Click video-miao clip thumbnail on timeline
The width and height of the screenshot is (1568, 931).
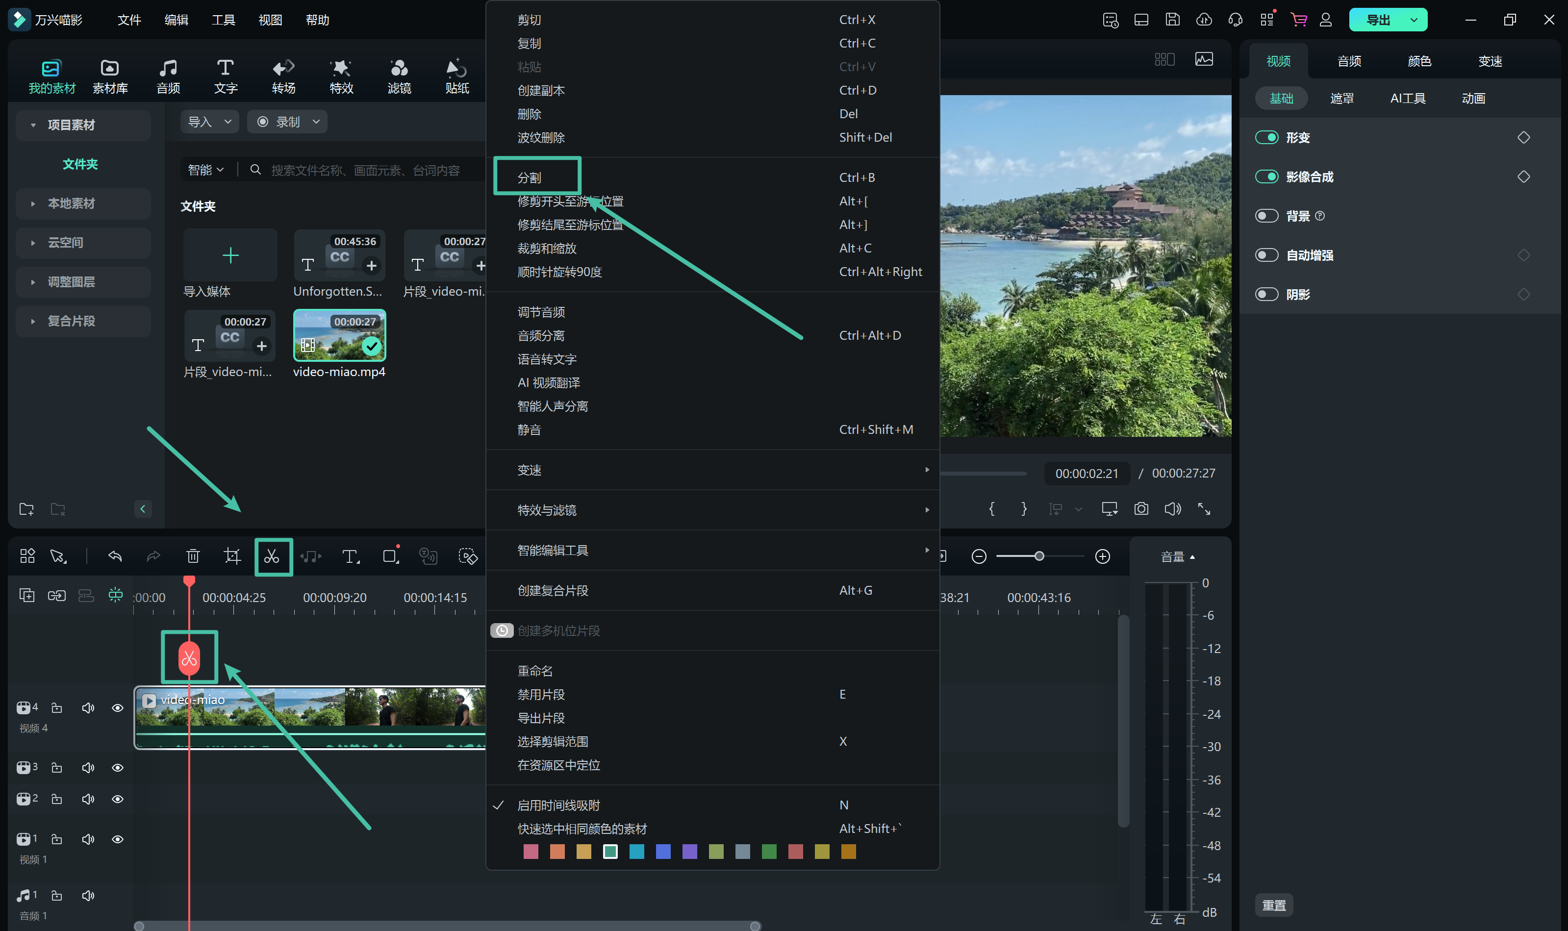(310, 715)
